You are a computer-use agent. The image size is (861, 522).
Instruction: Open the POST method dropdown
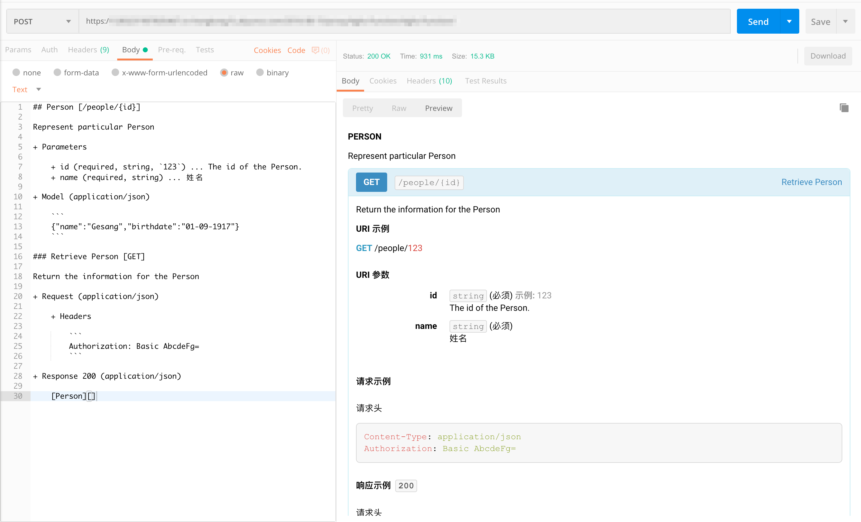pos(42,22)
